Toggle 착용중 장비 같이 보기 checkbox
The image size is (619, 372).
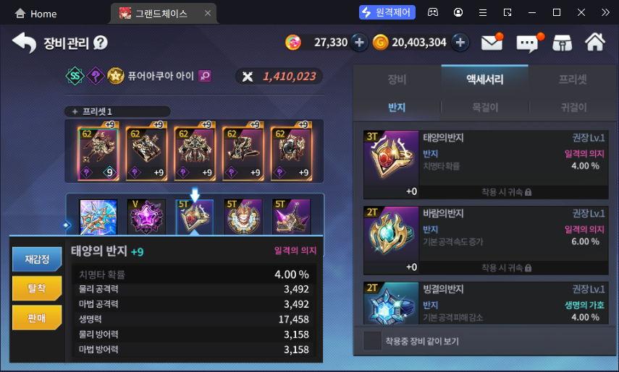coord(372,341)
